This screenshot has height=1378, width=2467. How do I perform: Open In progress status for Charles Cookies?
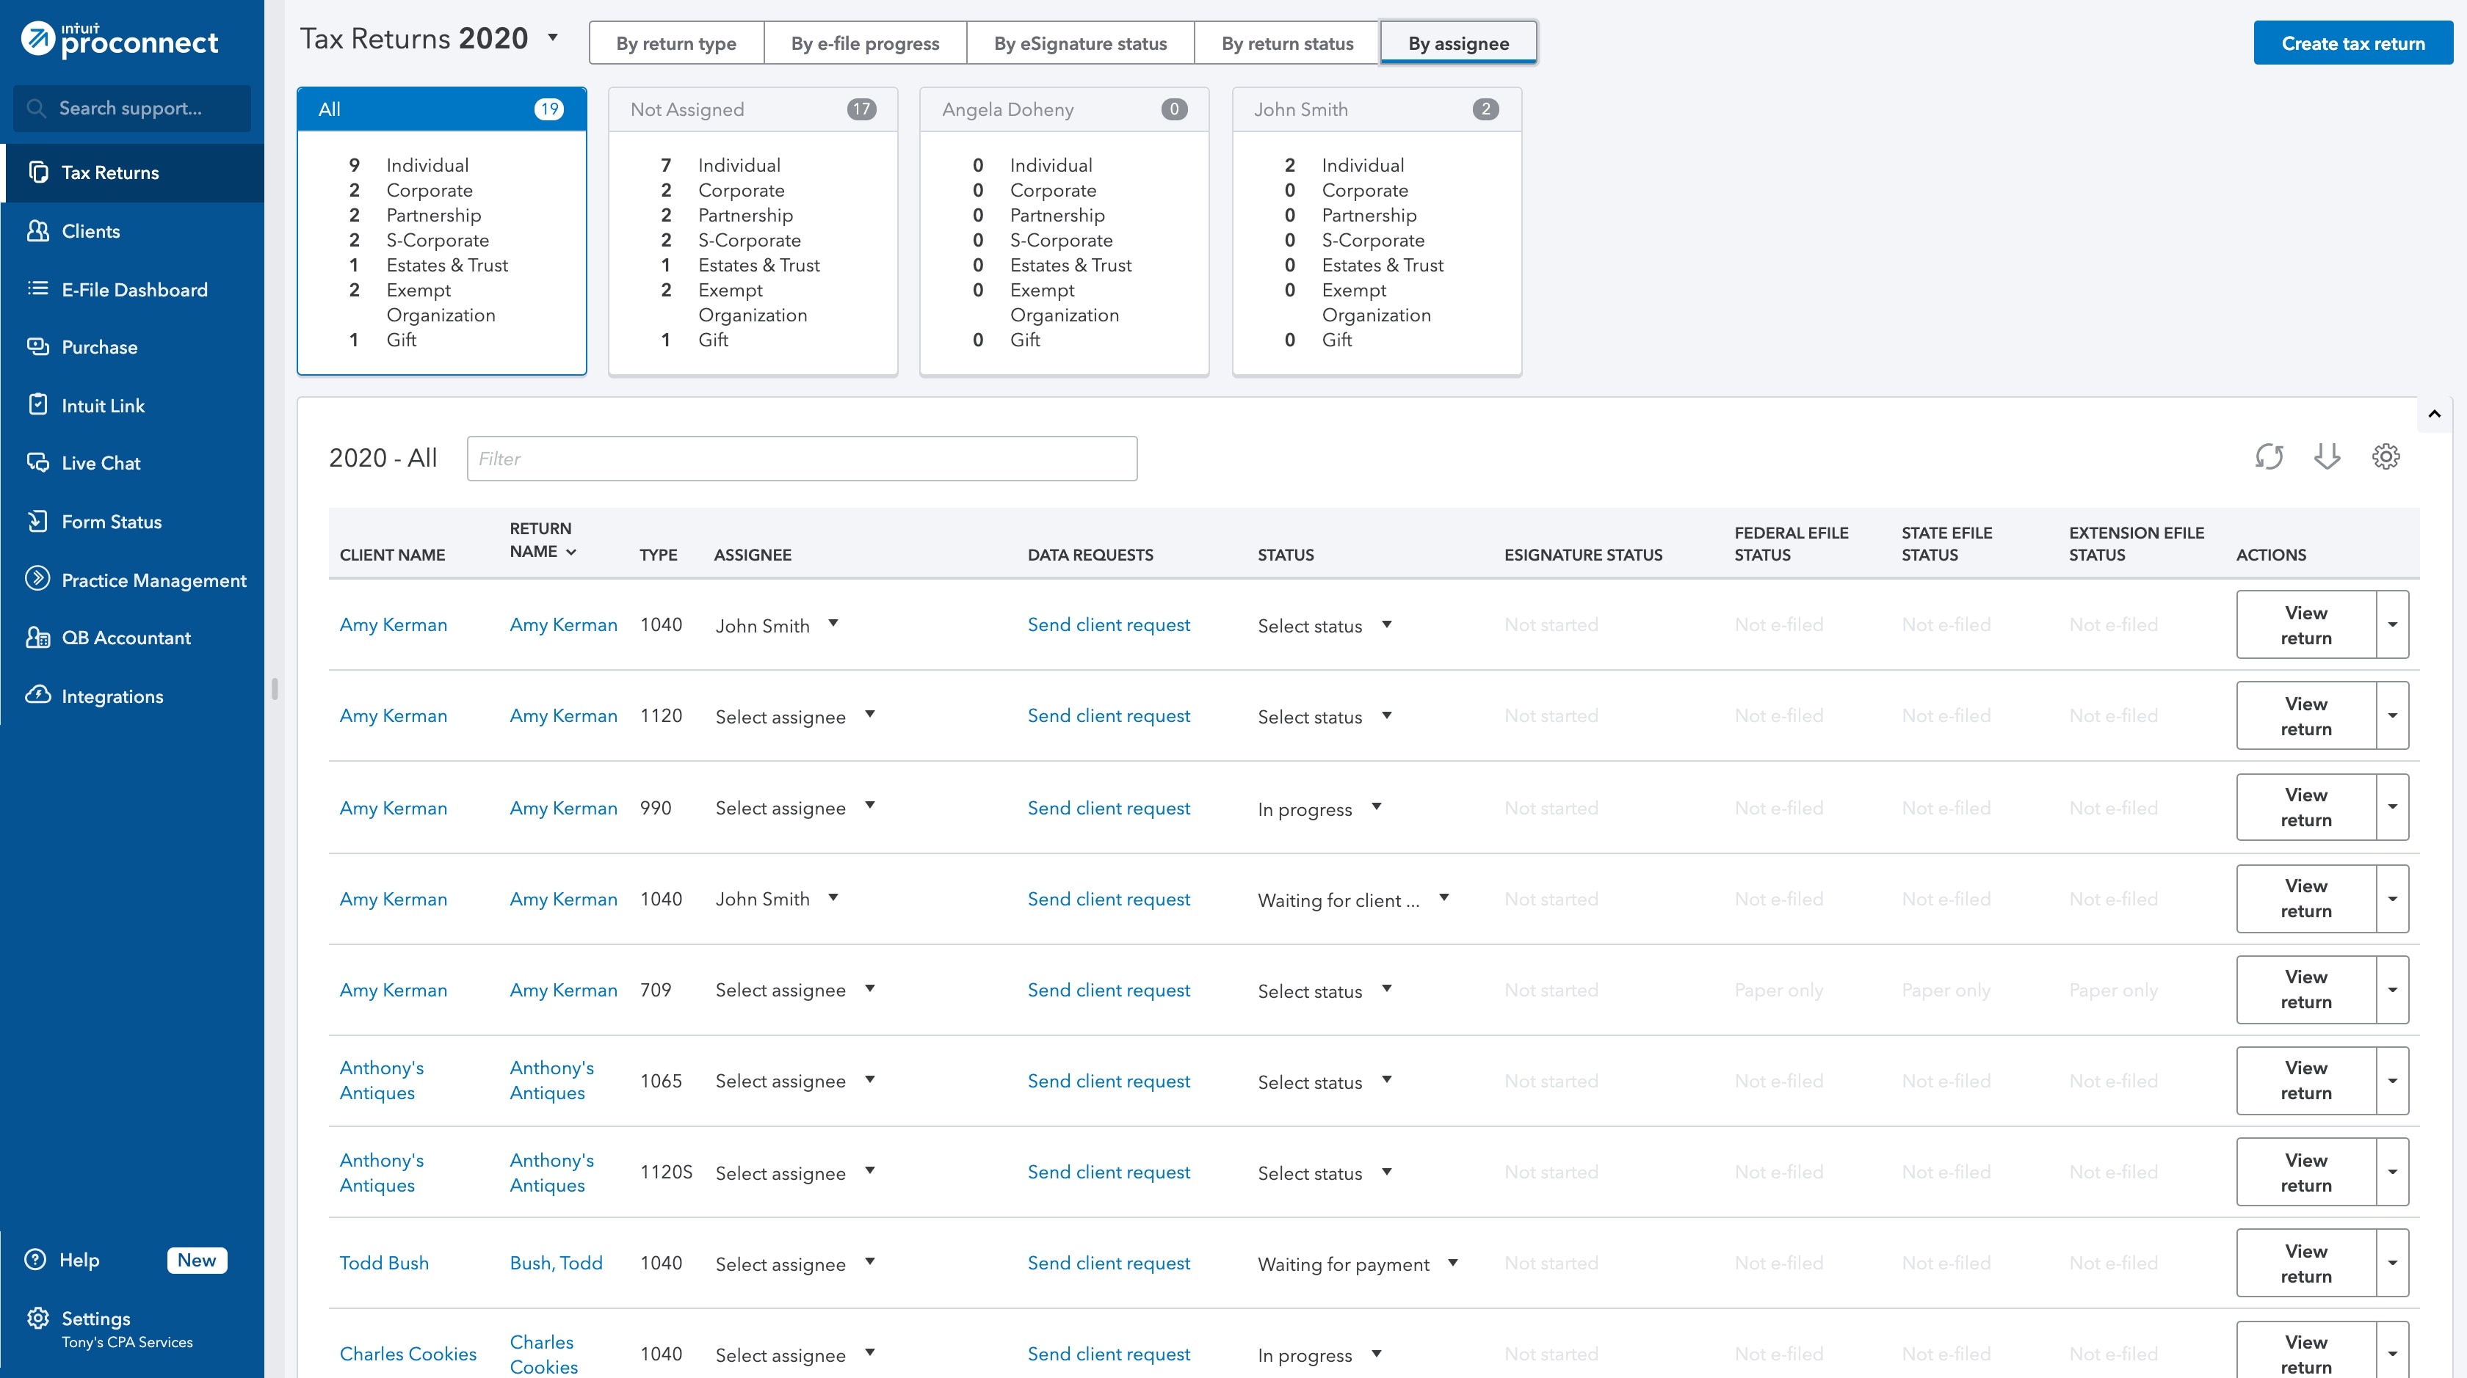pos(1319,1355)
